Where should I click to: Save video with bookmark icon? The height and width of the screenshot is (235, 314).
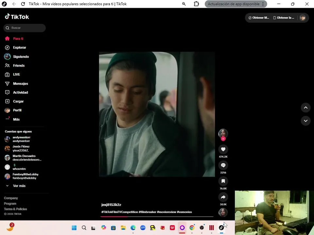click(x=223, y=181)
